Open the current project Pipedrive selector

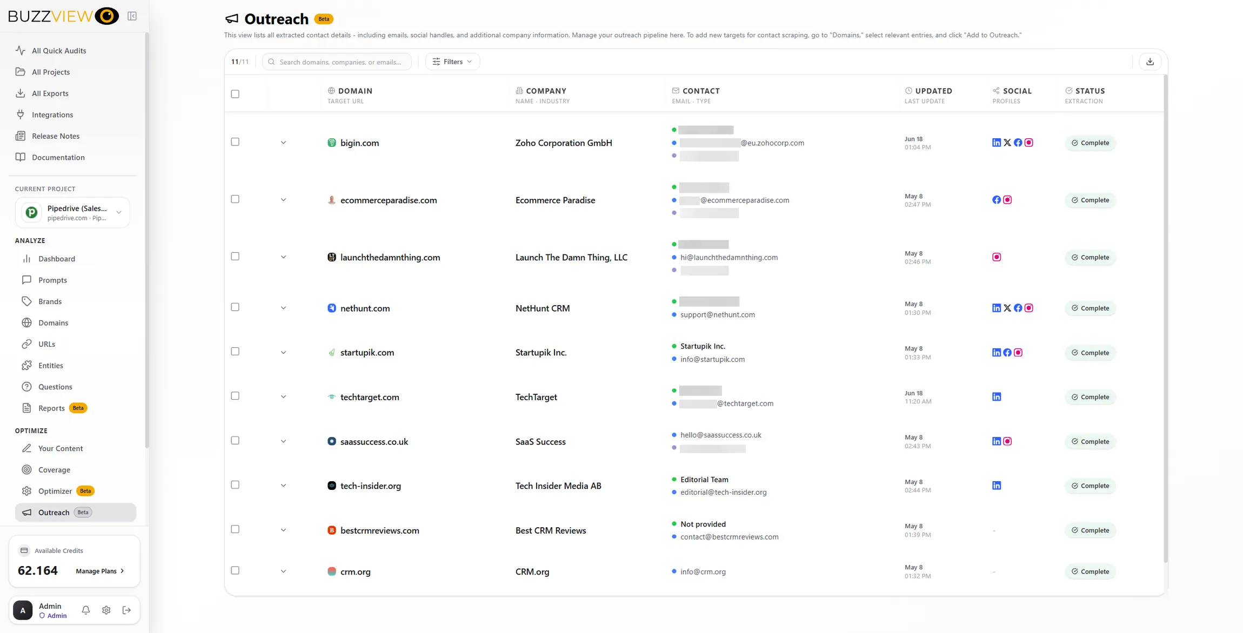pyautogui.click(x=72, y=213)
